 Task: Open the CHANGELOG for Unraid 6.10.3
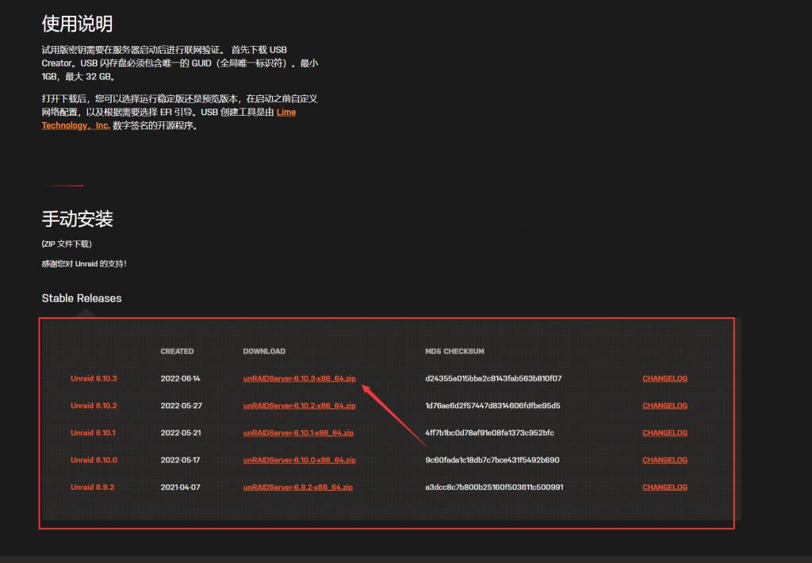(x=665, y=378)
